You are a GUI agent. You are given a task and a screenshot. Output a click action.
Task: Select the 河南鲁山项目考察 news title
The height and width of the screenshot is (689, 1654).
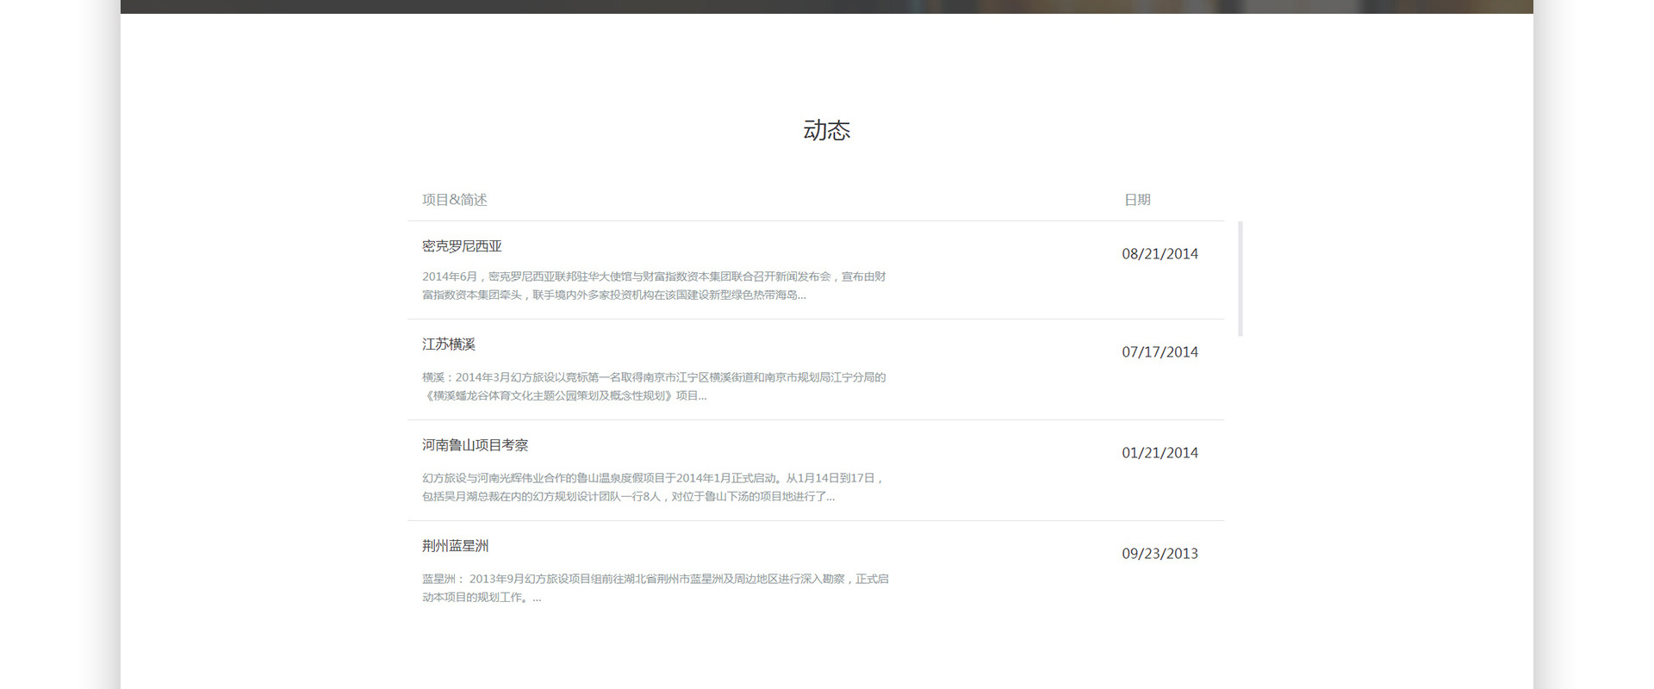(x=475, y=445)
